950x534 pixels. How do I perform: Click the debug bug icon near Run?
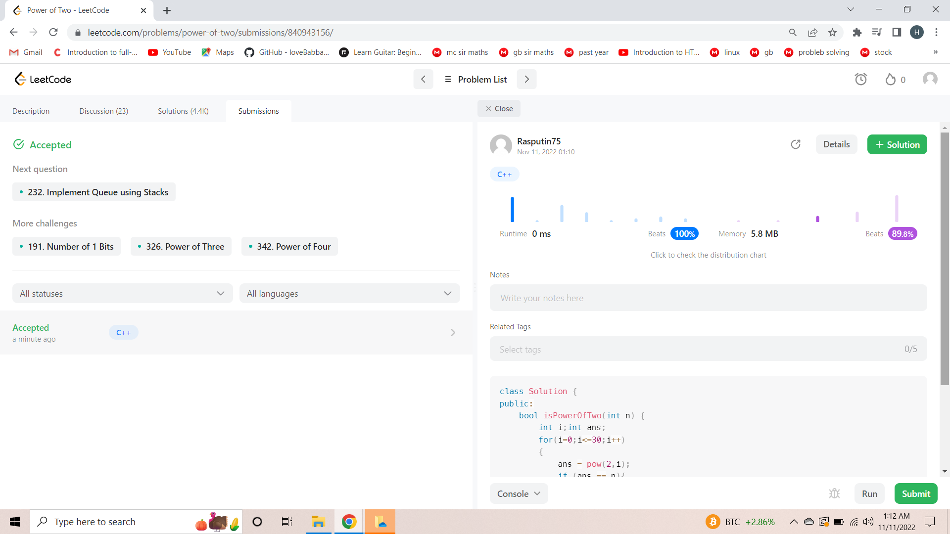(x=835, y=493)
